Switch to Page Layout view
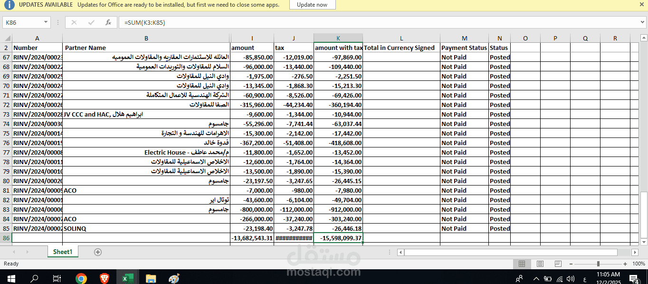 (540, 264)
